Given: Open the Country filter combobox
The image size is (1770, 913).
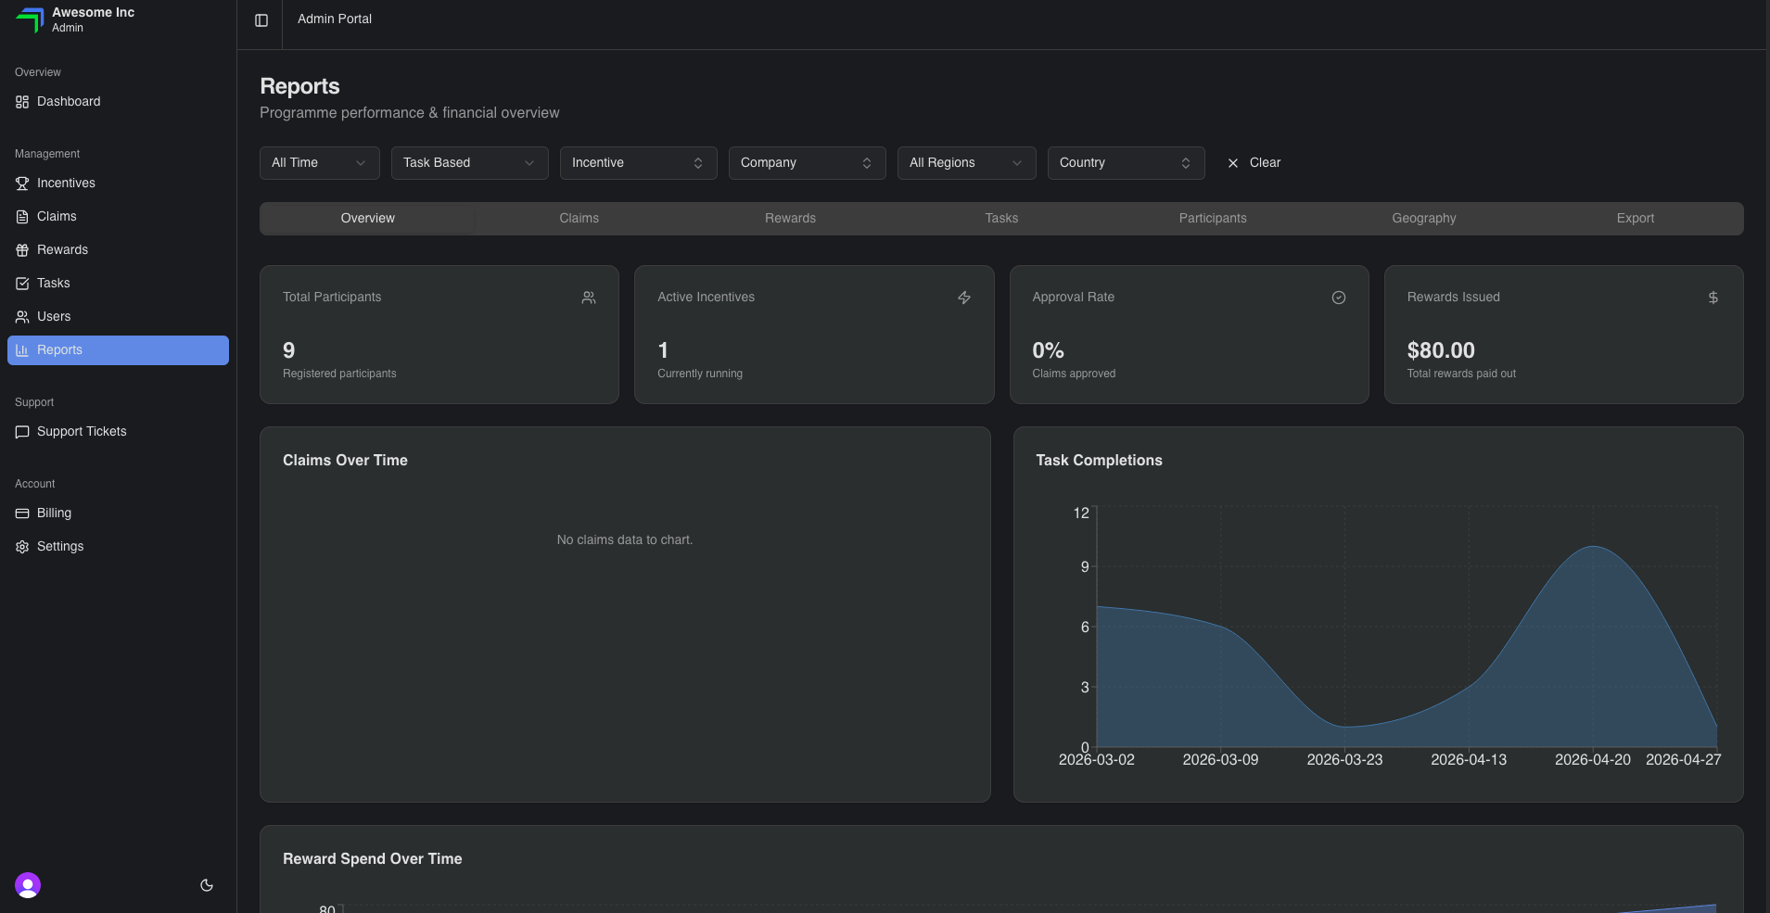Looking at the screenshot, I should coord(1127,163).
